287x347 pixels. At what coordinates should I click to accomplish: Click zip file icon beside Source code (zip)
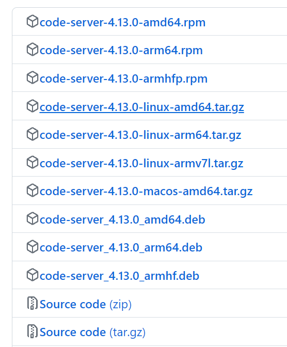33,303
